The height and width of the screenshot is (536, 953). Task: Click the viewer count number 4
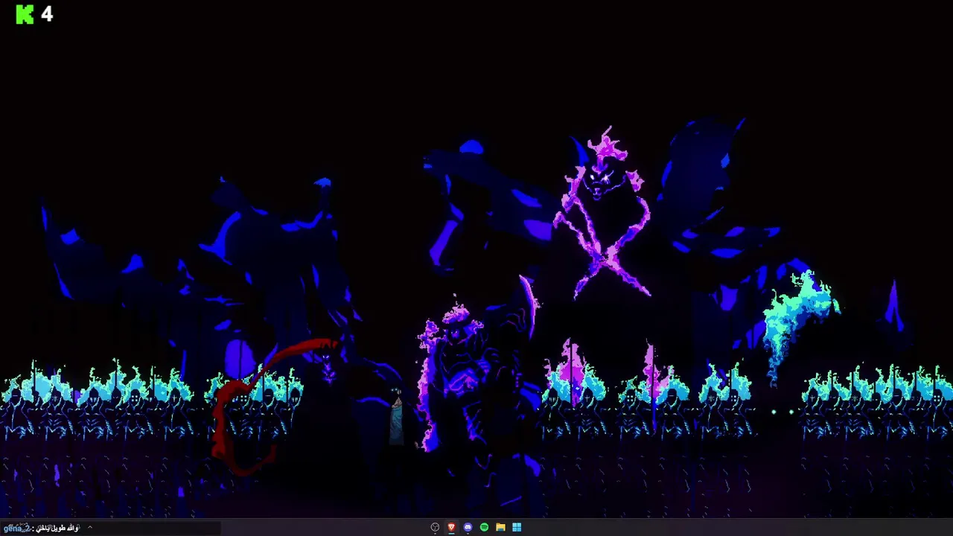coord(47,14)
